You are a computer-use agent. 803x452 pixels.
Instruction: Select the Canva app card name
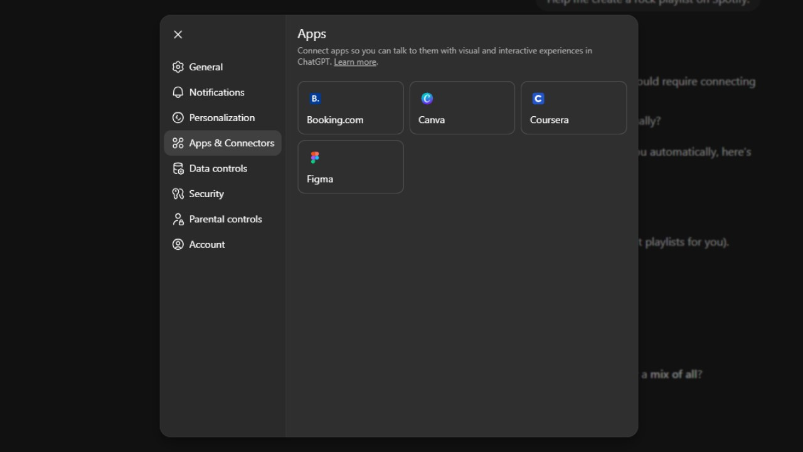coord(432,120)
